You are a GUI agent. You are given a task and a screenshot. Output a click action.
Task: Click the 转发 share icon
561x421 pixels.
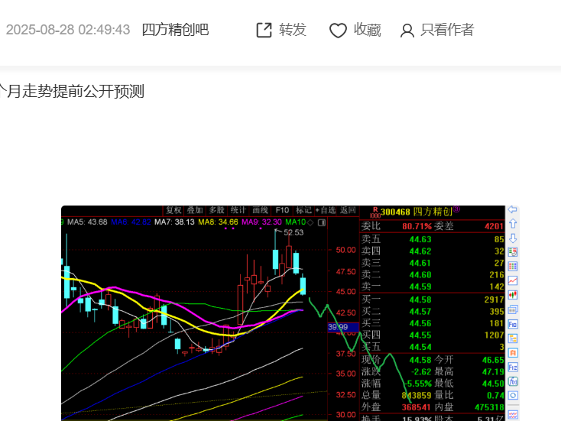click(x=264, y=30)
